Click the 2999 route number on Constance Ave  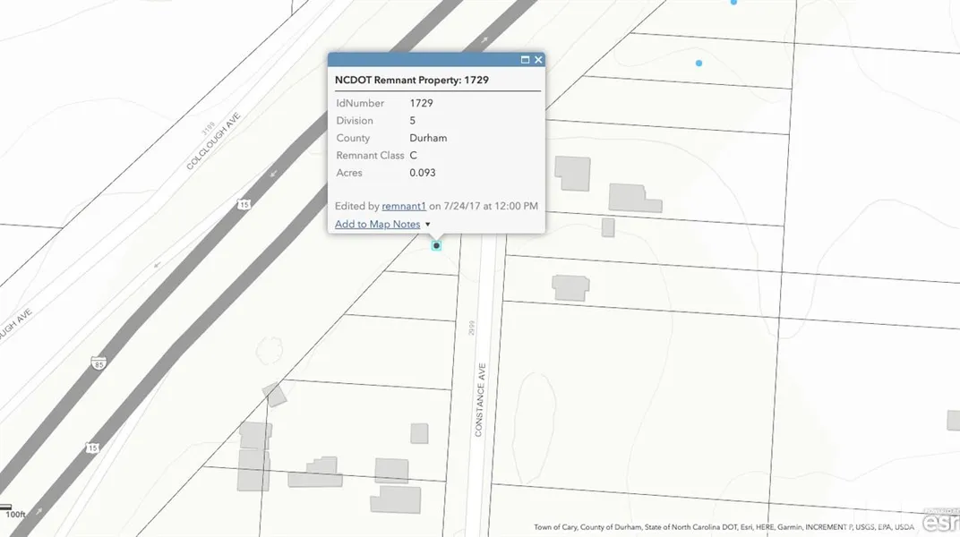(471, 328)
